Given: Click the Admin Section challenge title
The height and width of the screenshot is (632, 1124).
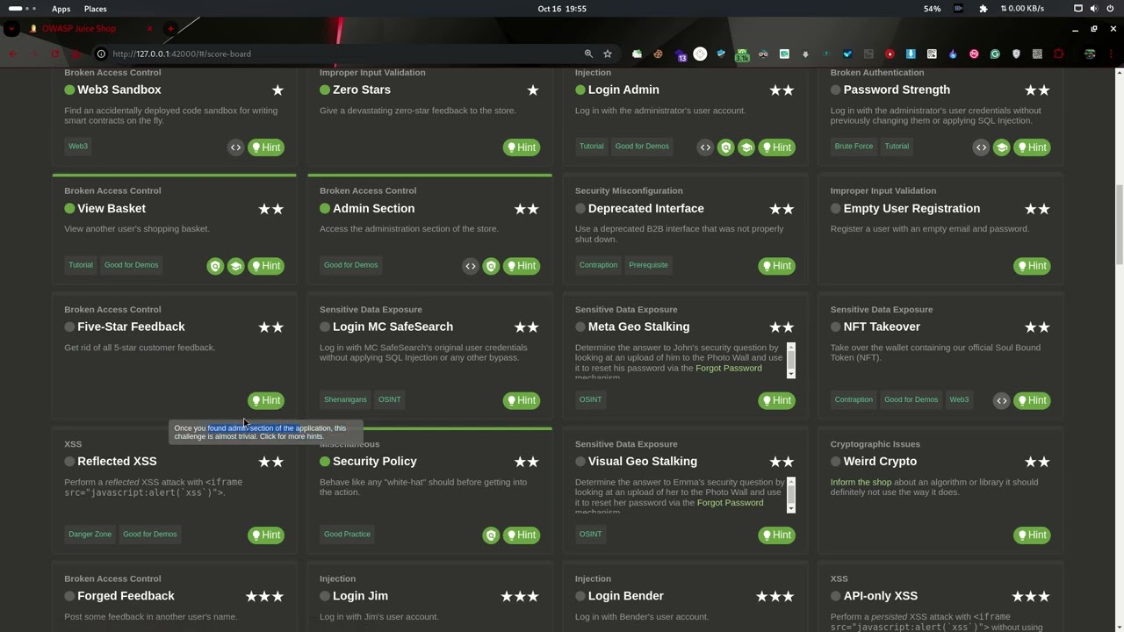Looking at the screenshot, I should pos(373,208).
